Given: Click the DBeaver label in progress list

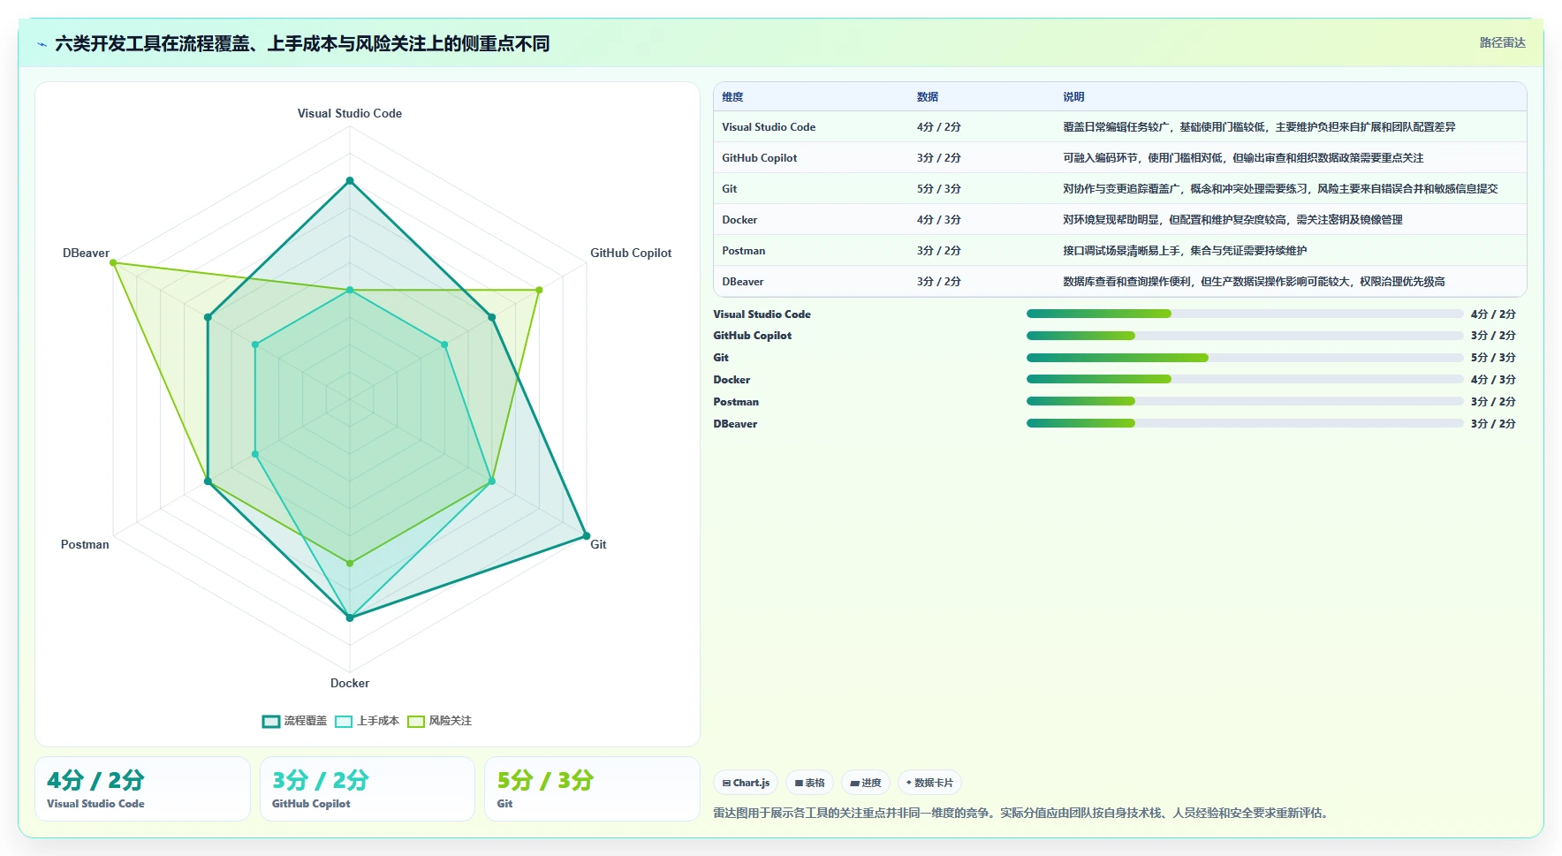Looking at the screenshot, I should 735,424.
